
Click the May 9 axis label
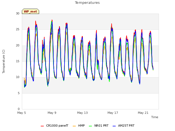coord(52,113)
